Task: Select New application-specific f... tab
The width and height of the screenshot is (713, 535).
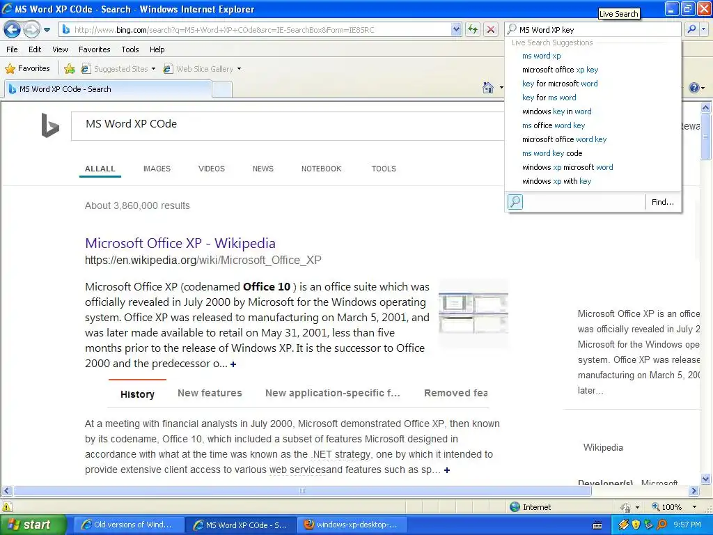Action: (332, 393)
